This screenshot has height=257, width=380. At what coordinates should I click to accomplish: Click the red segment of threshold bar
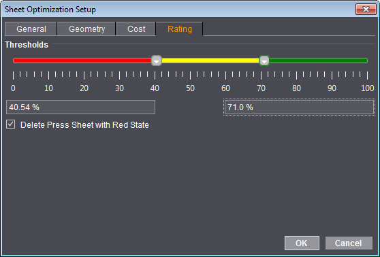point(82,61)
